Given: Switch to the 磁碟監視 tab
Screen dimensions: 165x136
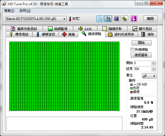Looking at the screenshot, I should coord(58,29).
